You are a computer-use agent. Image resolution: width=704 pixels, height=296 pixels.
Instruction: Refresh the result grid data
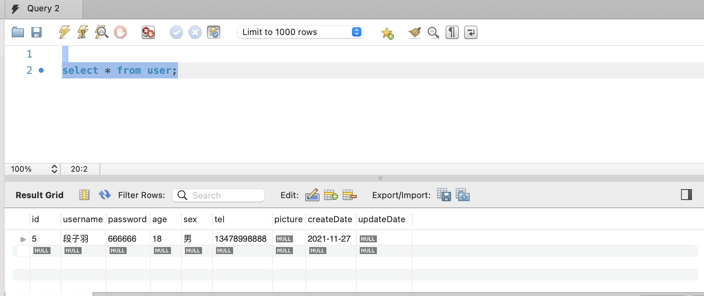(x=105, y=195)
